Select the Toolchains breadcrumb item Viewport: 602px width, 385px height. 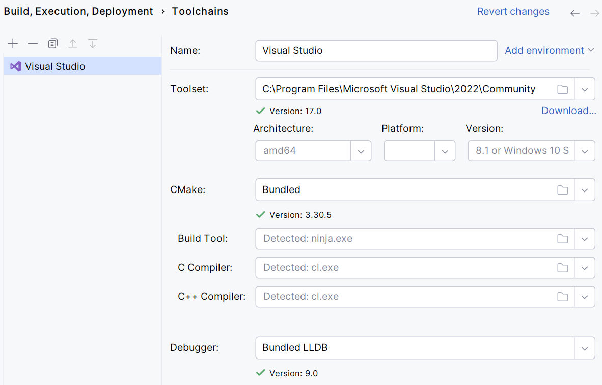click(x=200, y=11)
